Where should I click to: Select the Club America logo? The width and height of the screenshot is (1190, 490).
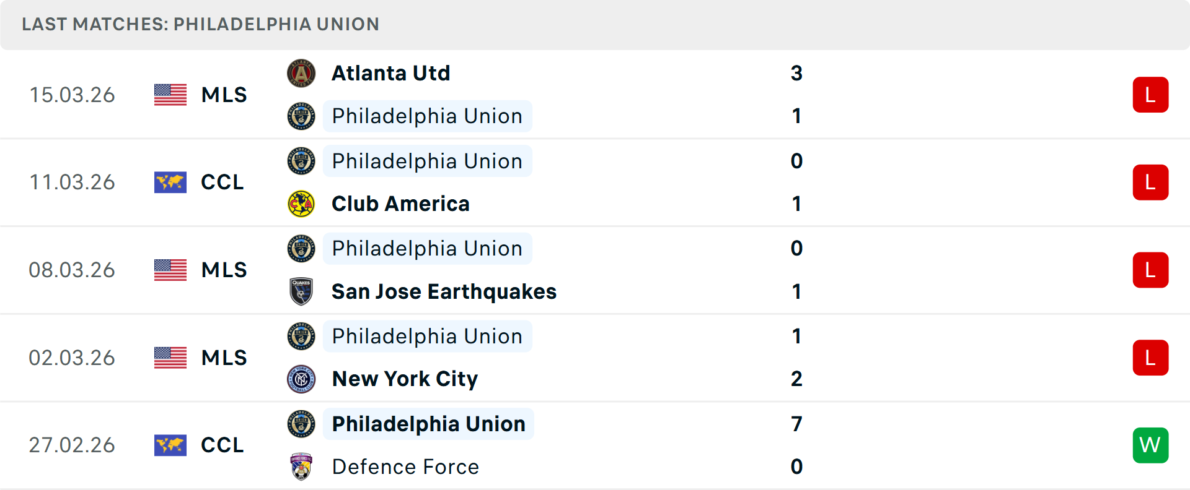(x=302, y=204)
